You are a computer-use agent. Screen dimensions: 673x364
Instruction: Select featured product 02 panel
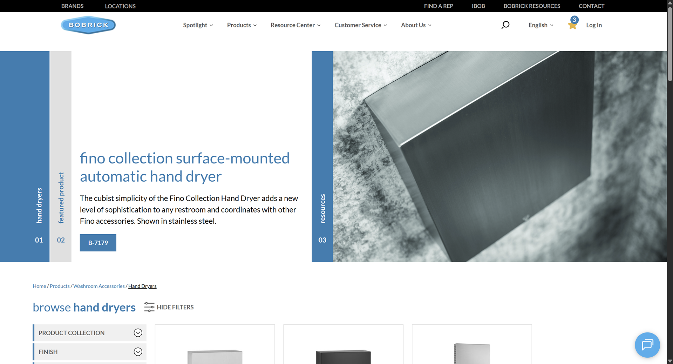pyautogui.click(x=61, y=156)
